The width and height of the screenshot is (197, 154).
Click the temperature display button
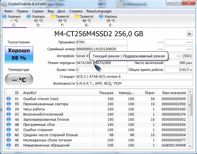(x=19, y=80)
